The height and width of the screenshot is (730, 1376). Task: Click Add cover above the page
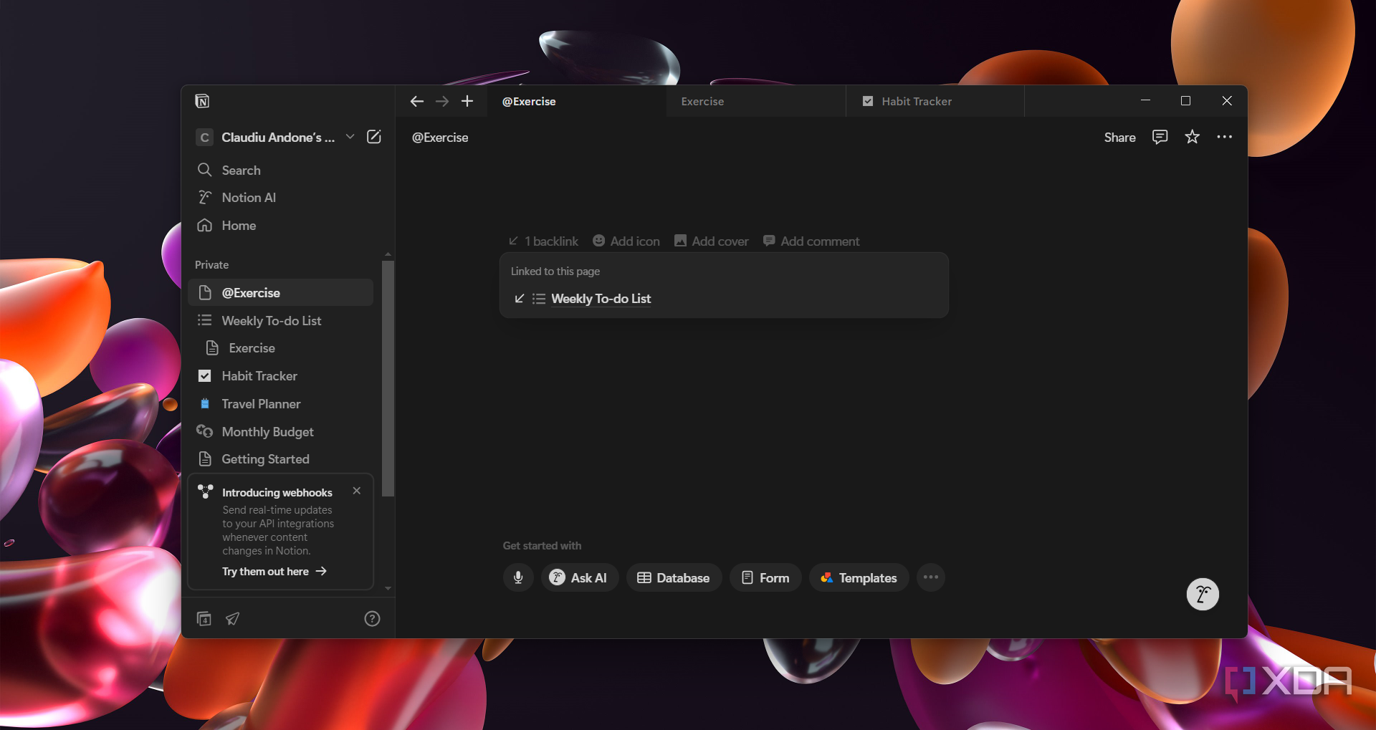pyautogui.click(x=711, y=241)
